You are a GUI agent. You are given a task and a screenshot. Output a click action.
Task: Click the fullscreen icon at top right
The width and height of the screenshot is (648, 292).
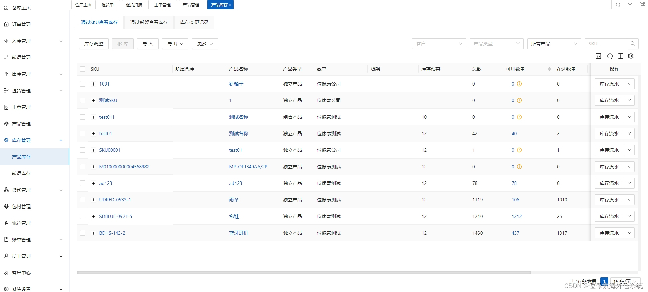[642, 5]
